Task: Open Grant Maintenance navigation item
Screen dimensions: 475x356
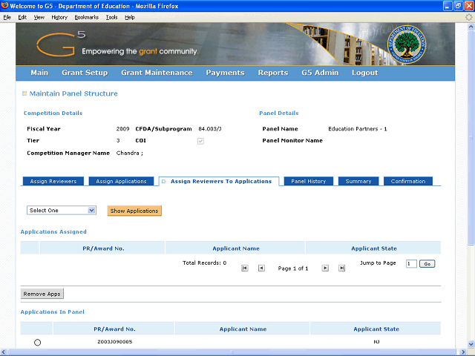Action: [x=157, y=73]
